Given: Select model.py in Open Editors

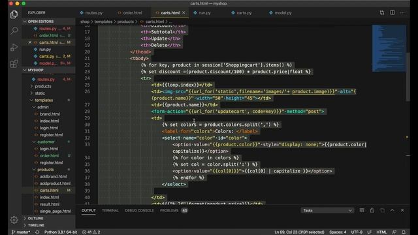Looking at the screenshot, I should pos(48,63).
